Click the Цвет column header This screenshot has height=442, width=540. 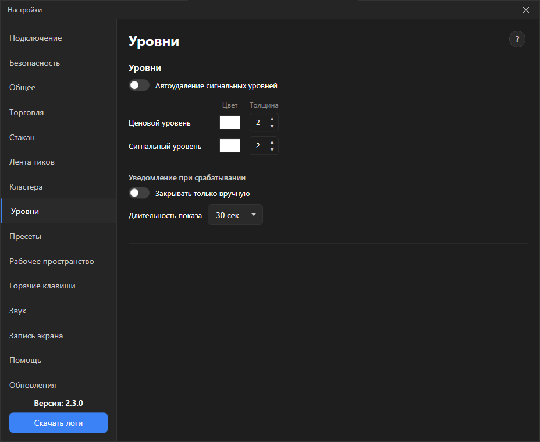click(x=230, y=105)
